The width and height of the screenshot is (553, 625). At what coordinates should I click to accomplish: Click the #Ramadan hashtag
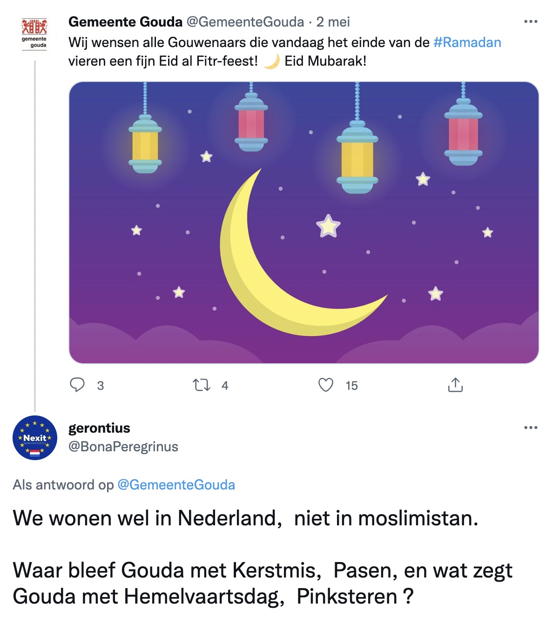coord(467,42)
